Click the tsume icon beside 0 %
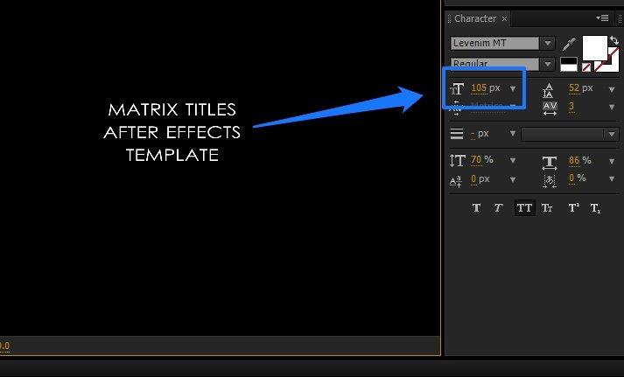 click(x=550, y=181)
